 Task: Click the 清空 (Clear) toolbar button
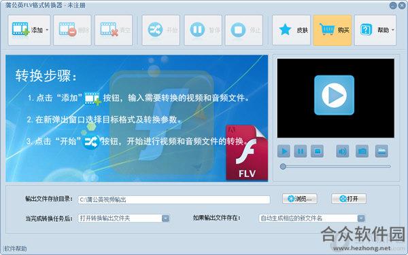(x=114, y=30)
